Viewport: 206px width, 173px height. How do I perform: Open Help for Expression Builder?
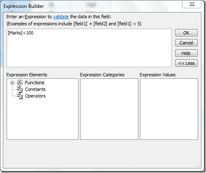click(186, 53)
